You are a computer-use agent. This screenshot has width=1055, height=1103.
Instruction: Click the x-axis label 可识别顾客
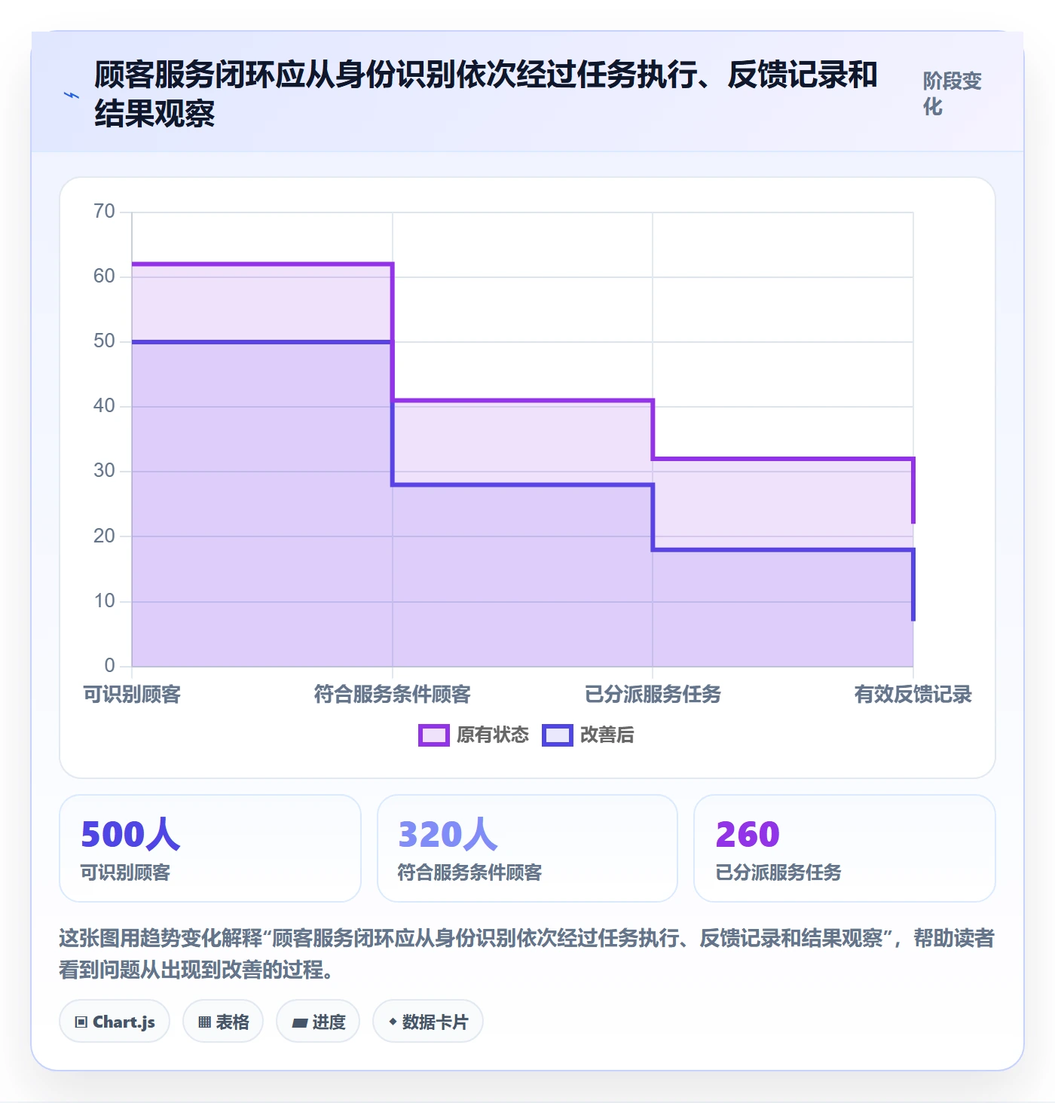point(132,695)
